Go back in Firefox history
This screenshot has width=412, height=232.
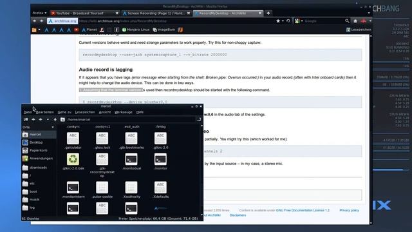tap(34, 21)
